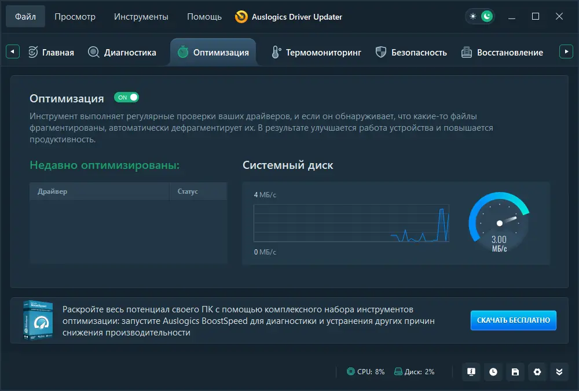Click the BoostSpeed product box image

[x=38, y=320]
